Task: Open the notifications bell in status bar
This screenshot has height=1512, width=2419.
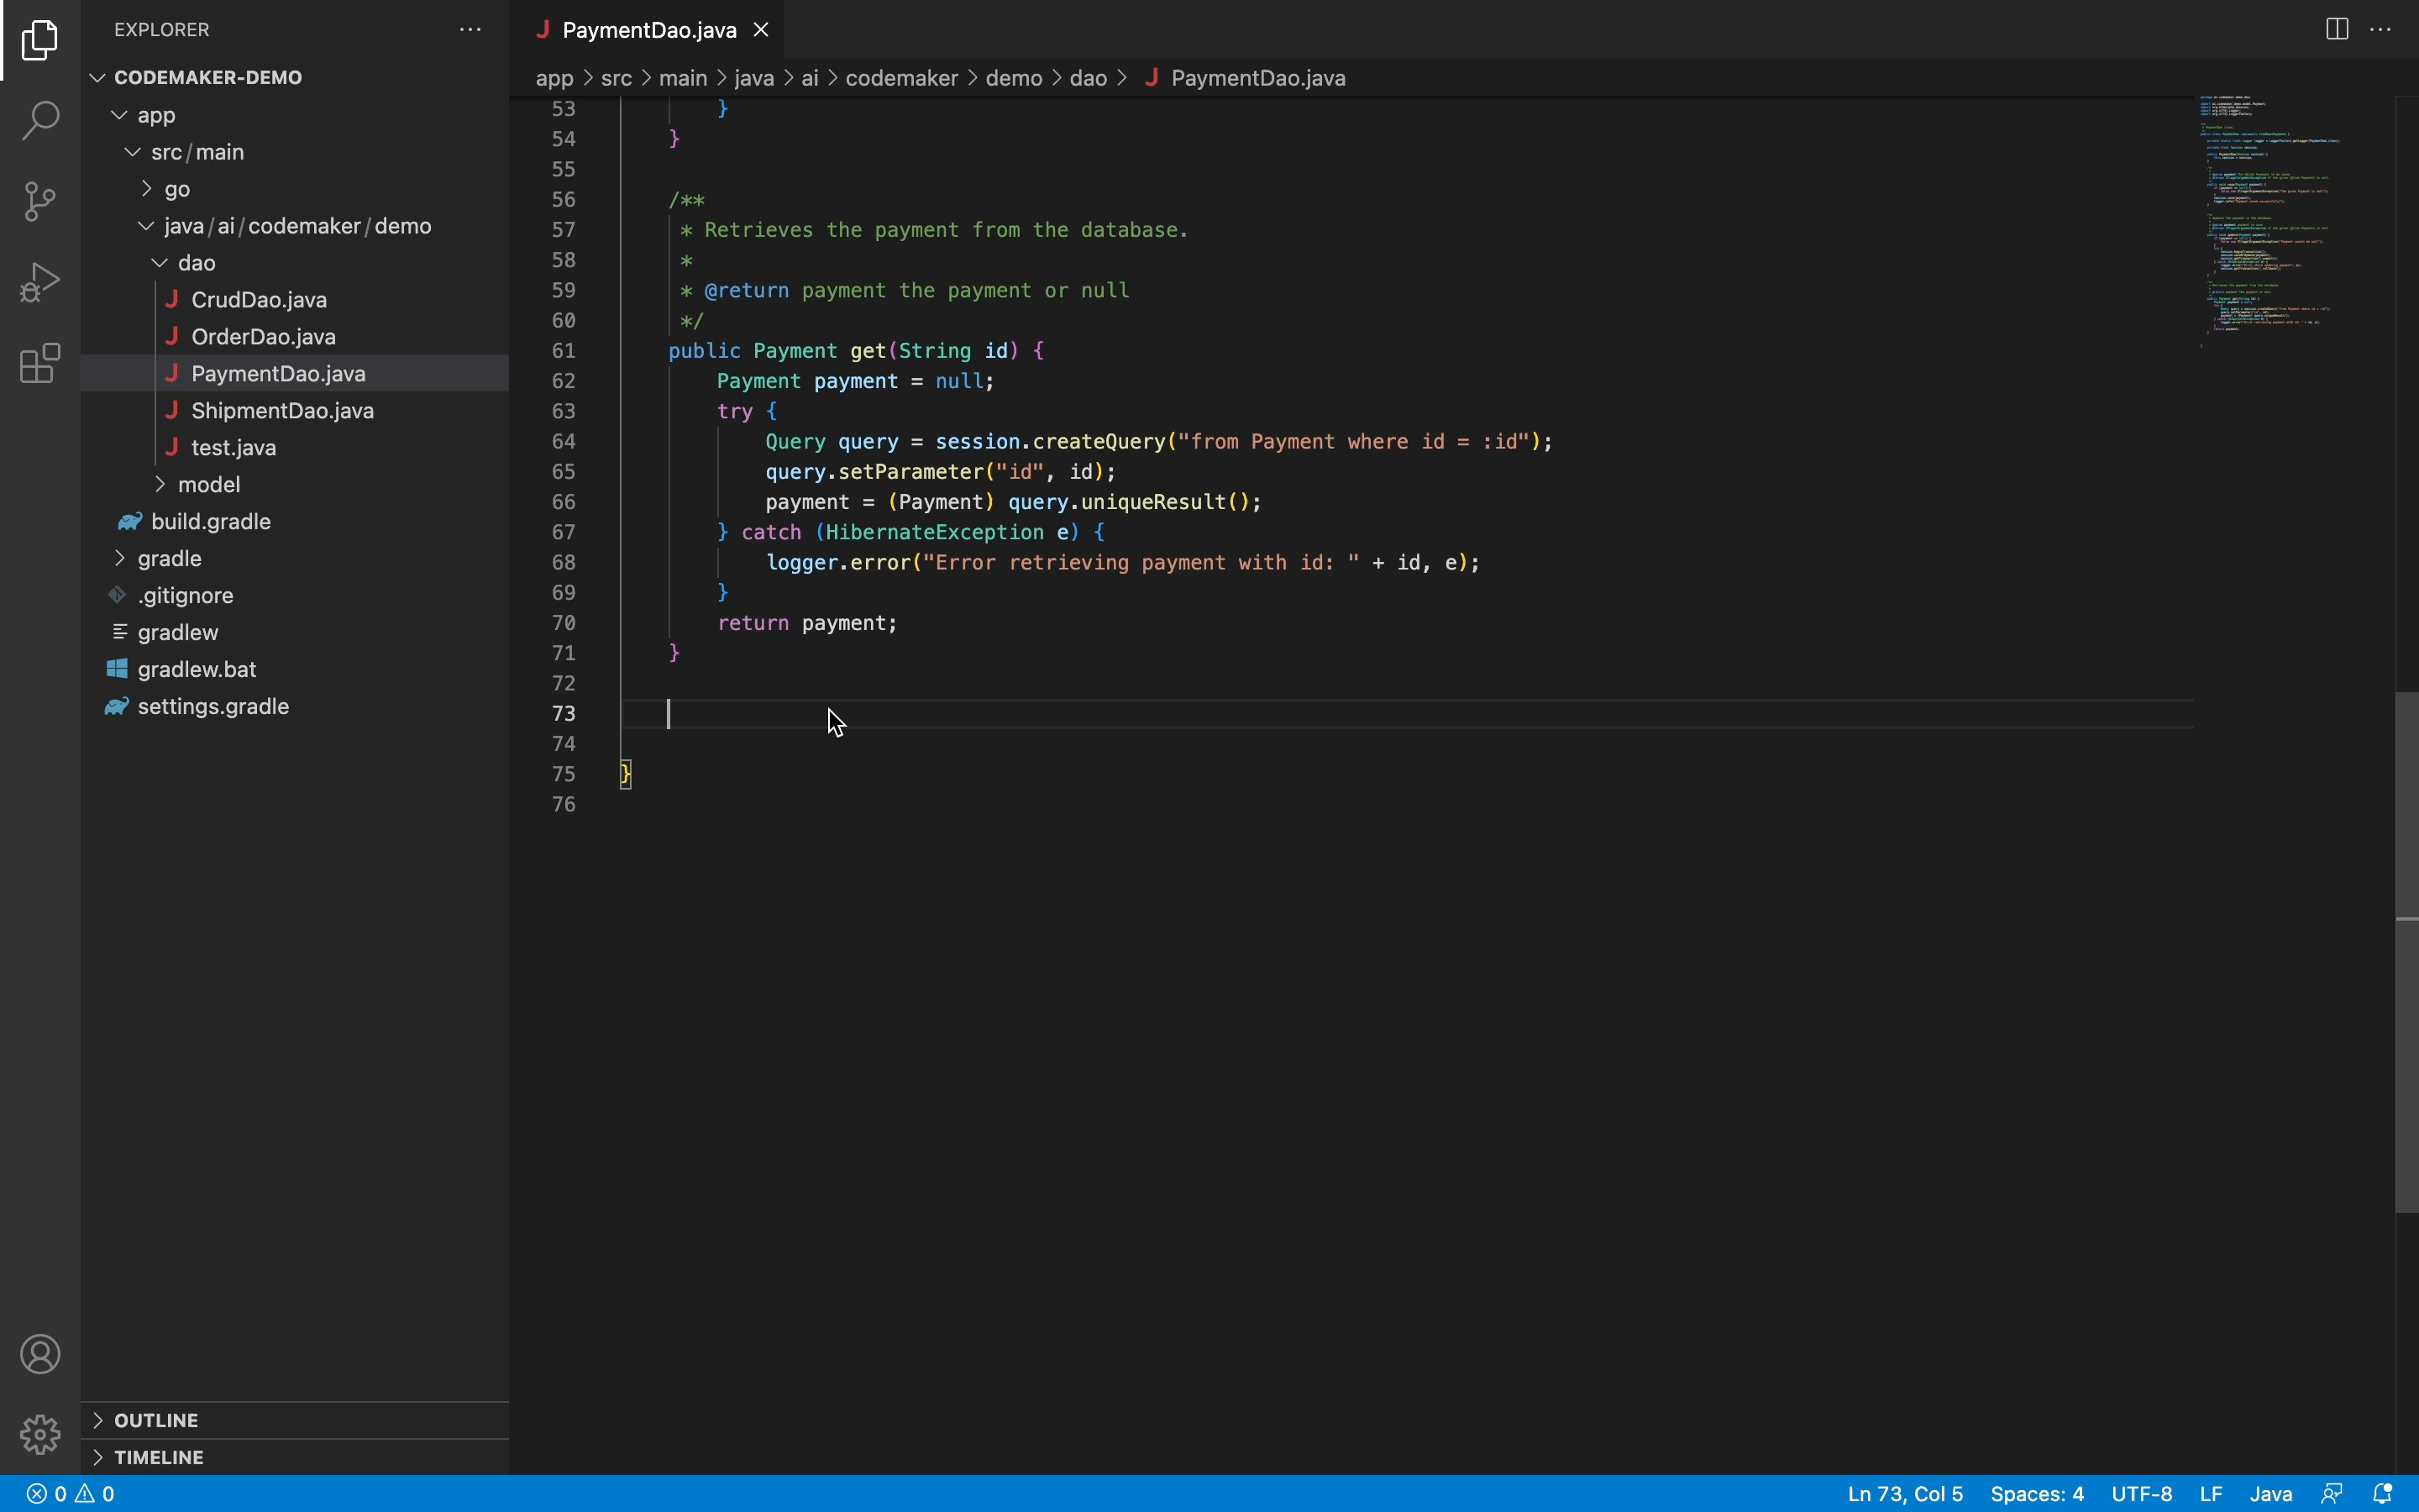Action: tap(2382, 1493)
